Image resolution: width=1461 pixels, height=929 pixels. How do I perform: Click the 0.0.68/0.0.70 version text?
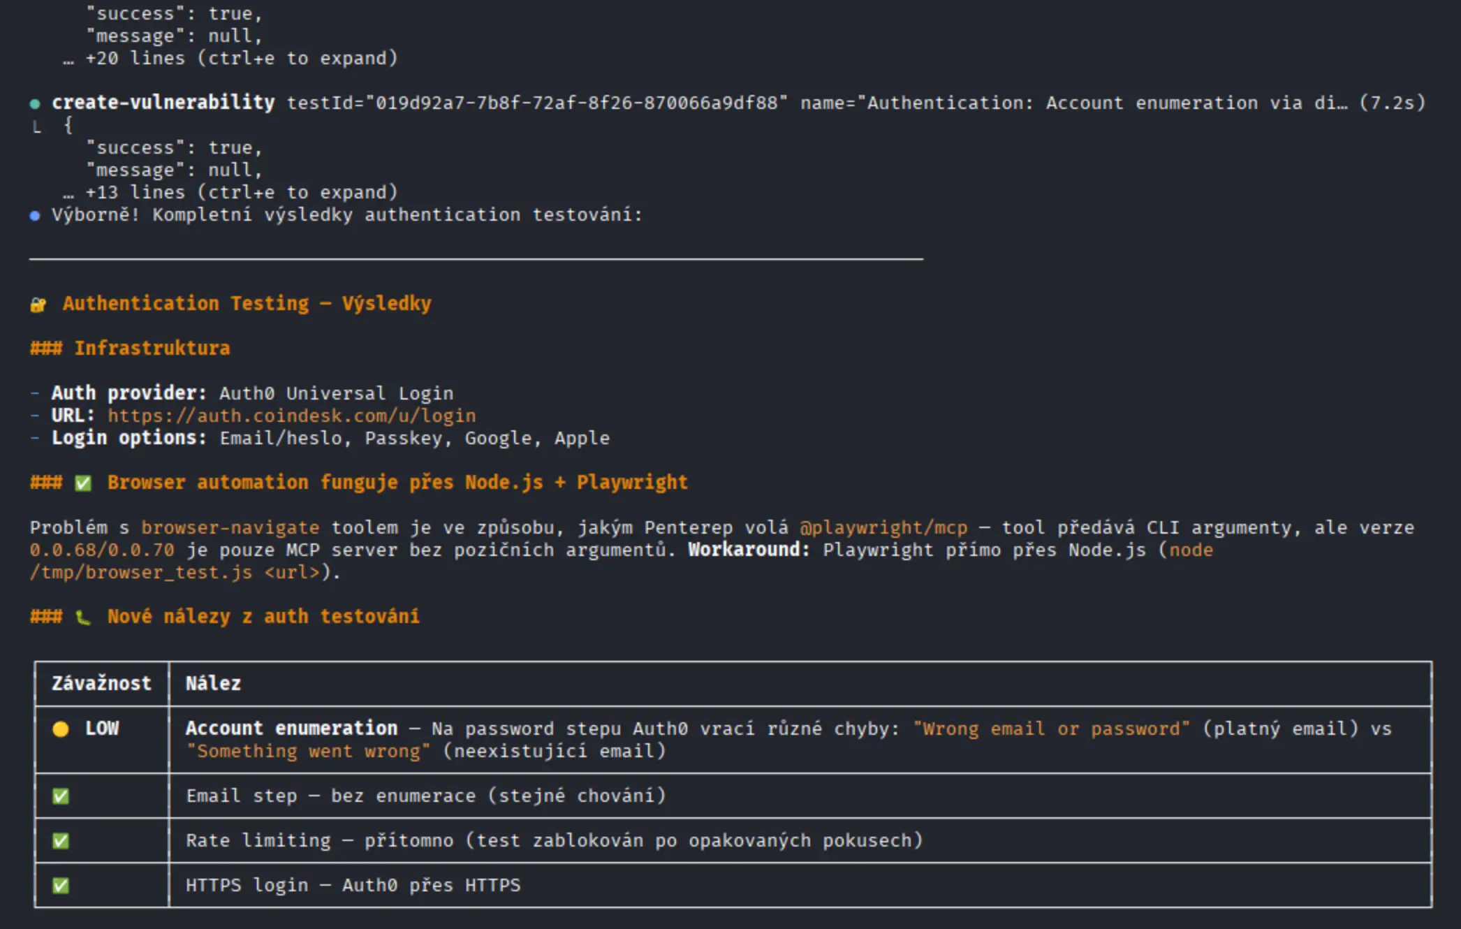point(102,550)
